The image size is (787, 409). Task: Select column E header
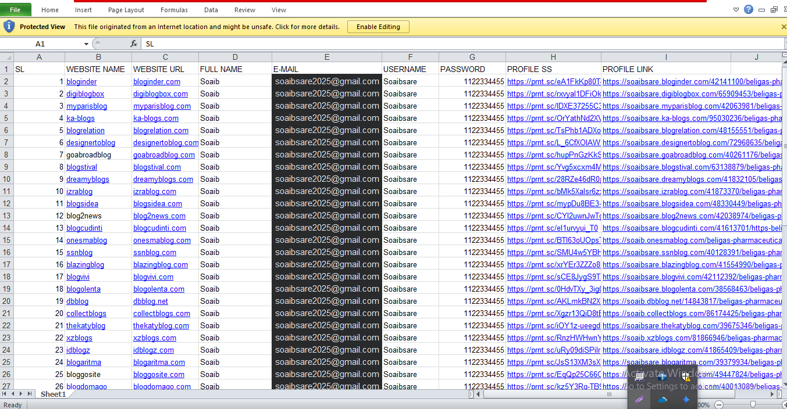point(327,57)
